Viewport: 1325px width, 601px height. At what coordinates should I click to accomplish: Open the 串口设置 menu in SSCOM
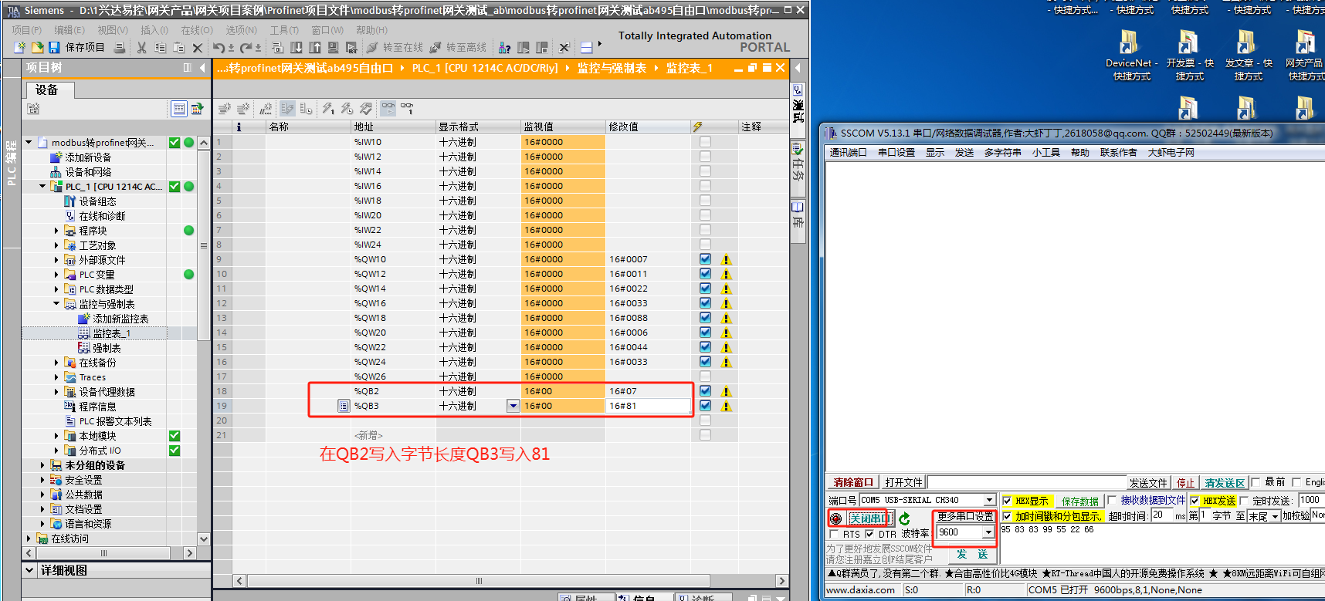coord(896,153)
